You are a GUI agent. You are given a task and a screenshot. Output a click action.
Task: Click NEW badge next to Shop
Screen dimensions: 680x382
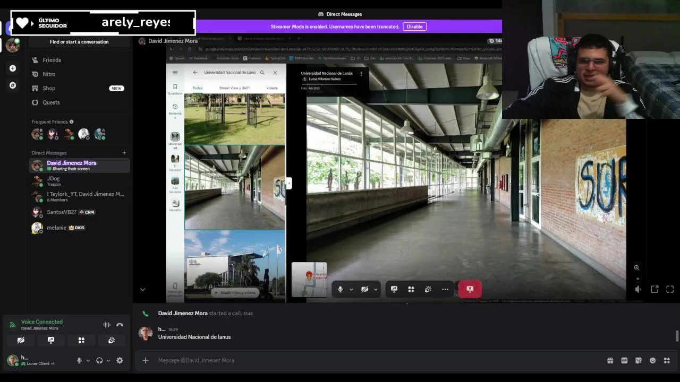click(x=116, y=89)
